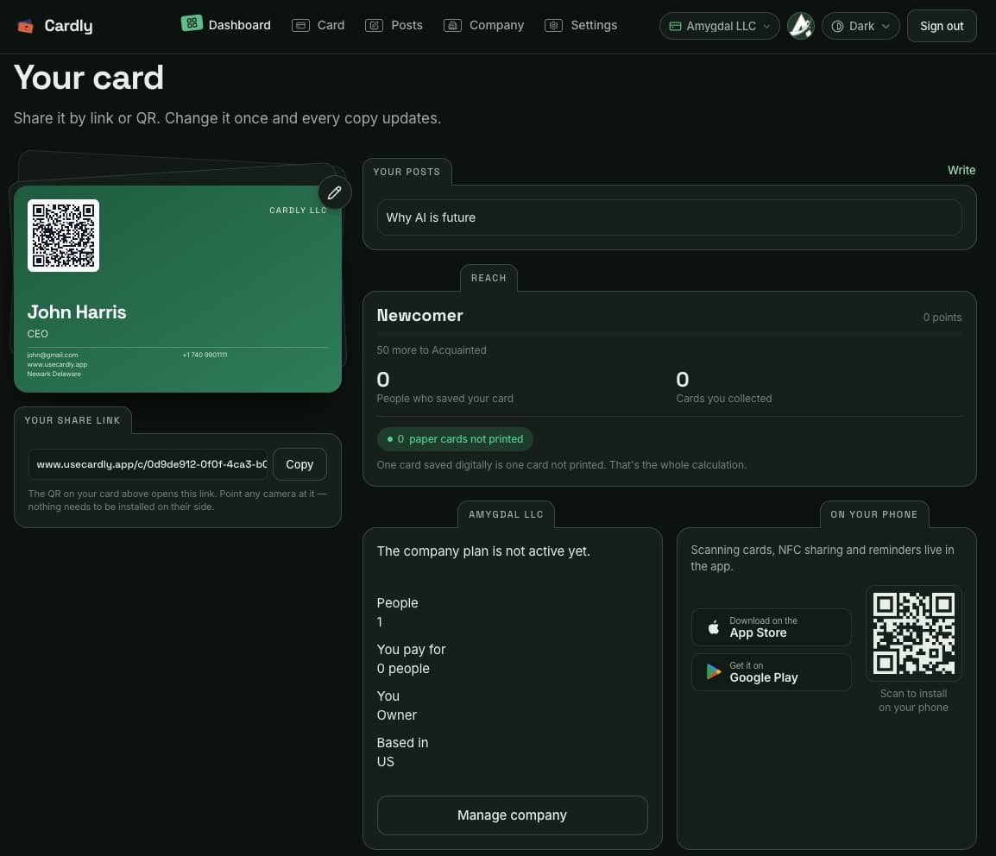Screen dimensions: 996x856
Task: Open the Dark theme dropdown chevron
Action: pyautogui.click(x=886, y=26)
